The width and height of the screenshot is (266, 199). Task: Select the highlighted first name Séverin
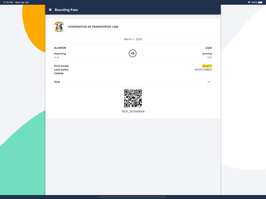pos(207,66)
